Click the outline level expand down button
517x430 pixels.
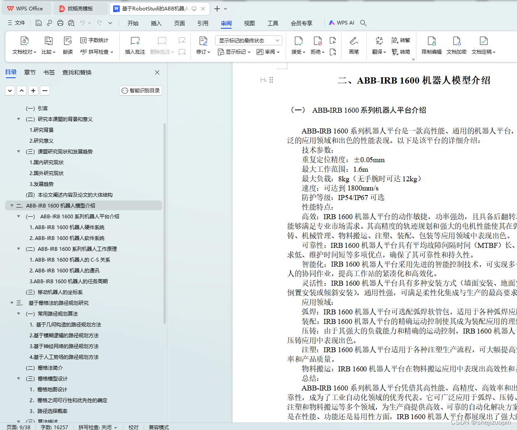[10, 90]
